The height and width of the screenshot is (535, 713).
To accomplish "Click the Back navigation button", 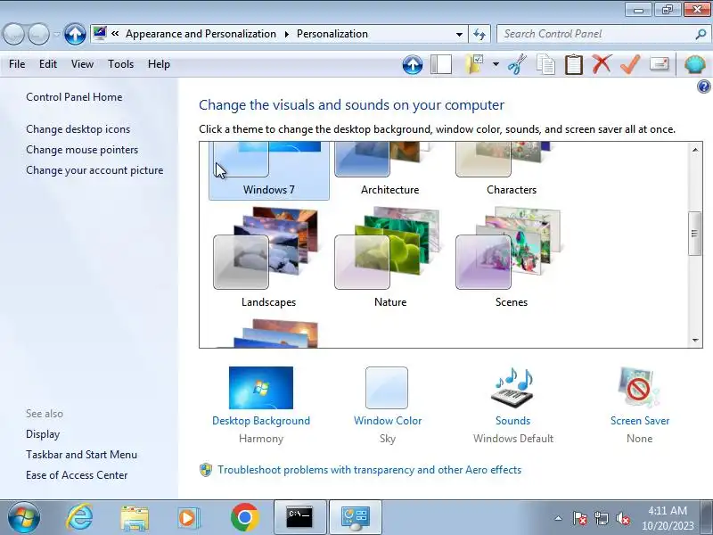I will [13, 34].
